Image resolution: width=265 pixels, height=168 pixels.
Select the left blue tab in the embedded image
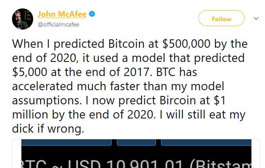pos(66,142)
